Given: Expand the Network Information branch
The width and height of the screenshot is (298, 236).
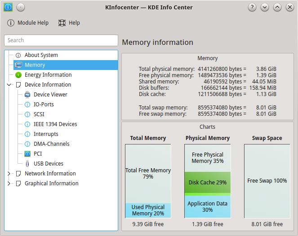Looking at the screenshot, I should click(9, 174).
